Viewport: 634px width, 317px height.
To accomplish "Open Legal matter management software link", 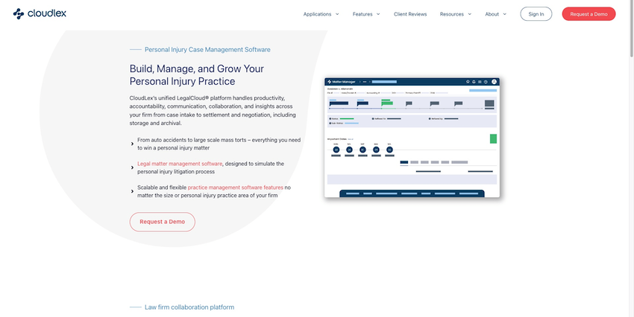I will 180,164.
